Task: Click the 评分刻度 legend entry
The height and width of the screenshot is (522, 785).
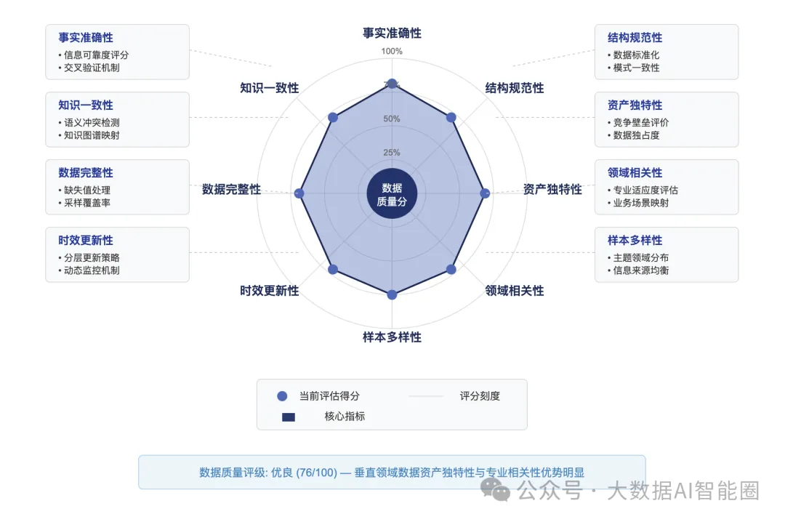Action: [454, 395]
